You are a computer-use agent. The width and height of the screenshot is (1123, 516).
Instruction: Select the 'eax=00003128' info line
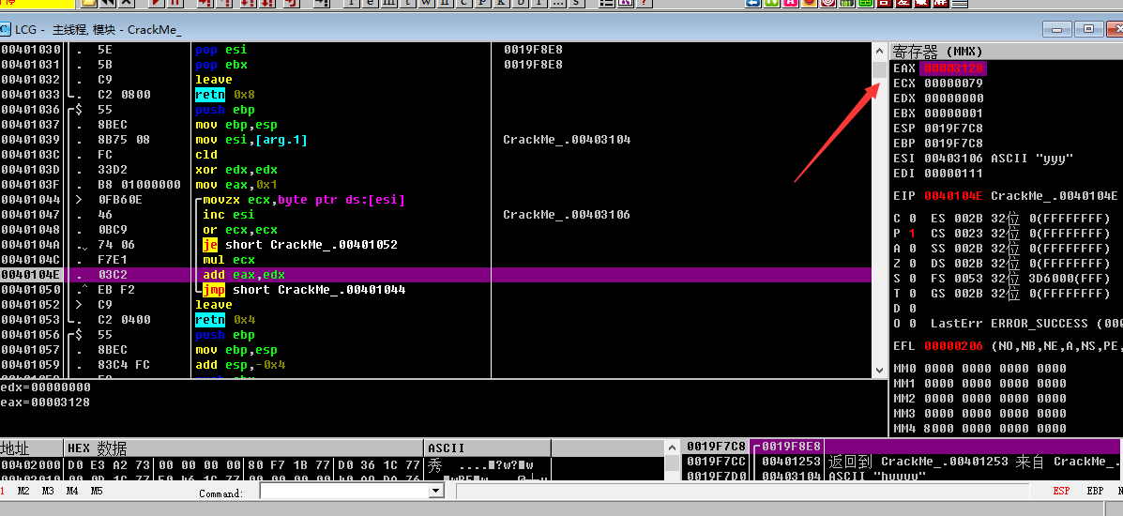45,402
